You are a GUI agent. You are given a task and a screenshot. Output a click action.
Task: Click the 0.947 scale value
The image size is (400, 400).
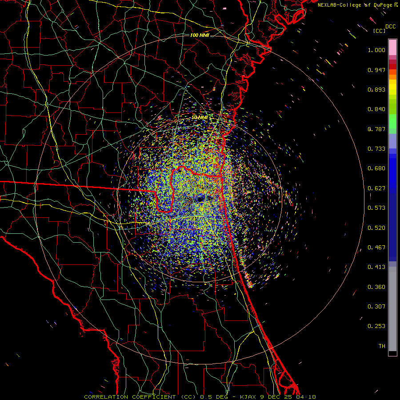(x=376, y=70)
